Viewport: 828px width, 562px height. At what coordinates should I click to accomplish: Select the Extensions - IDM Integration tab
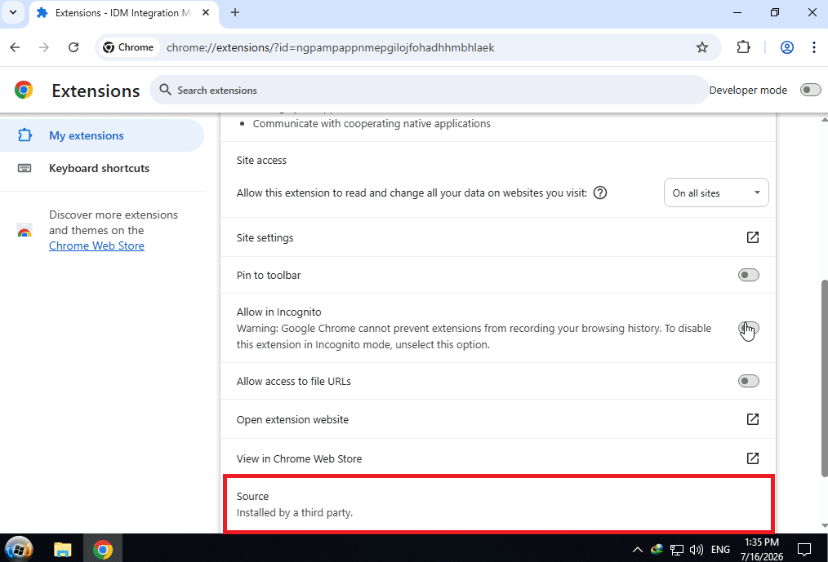[123, 13]
